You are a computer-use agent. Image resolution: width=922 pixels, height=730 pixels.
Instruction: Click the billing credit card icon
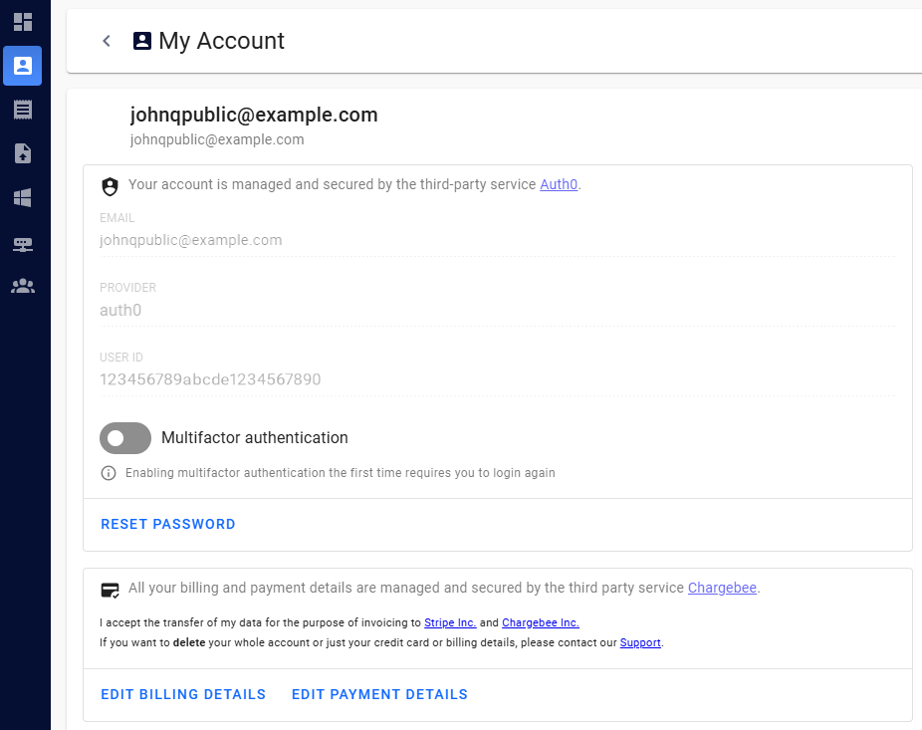click(110, 590)
